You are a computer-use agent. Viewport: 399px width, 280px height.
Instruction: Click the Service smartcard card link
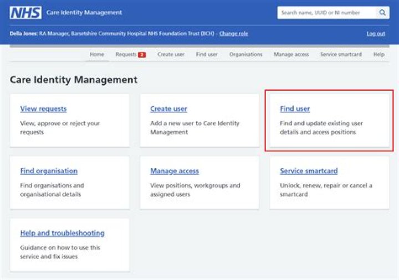click(309, 171)
